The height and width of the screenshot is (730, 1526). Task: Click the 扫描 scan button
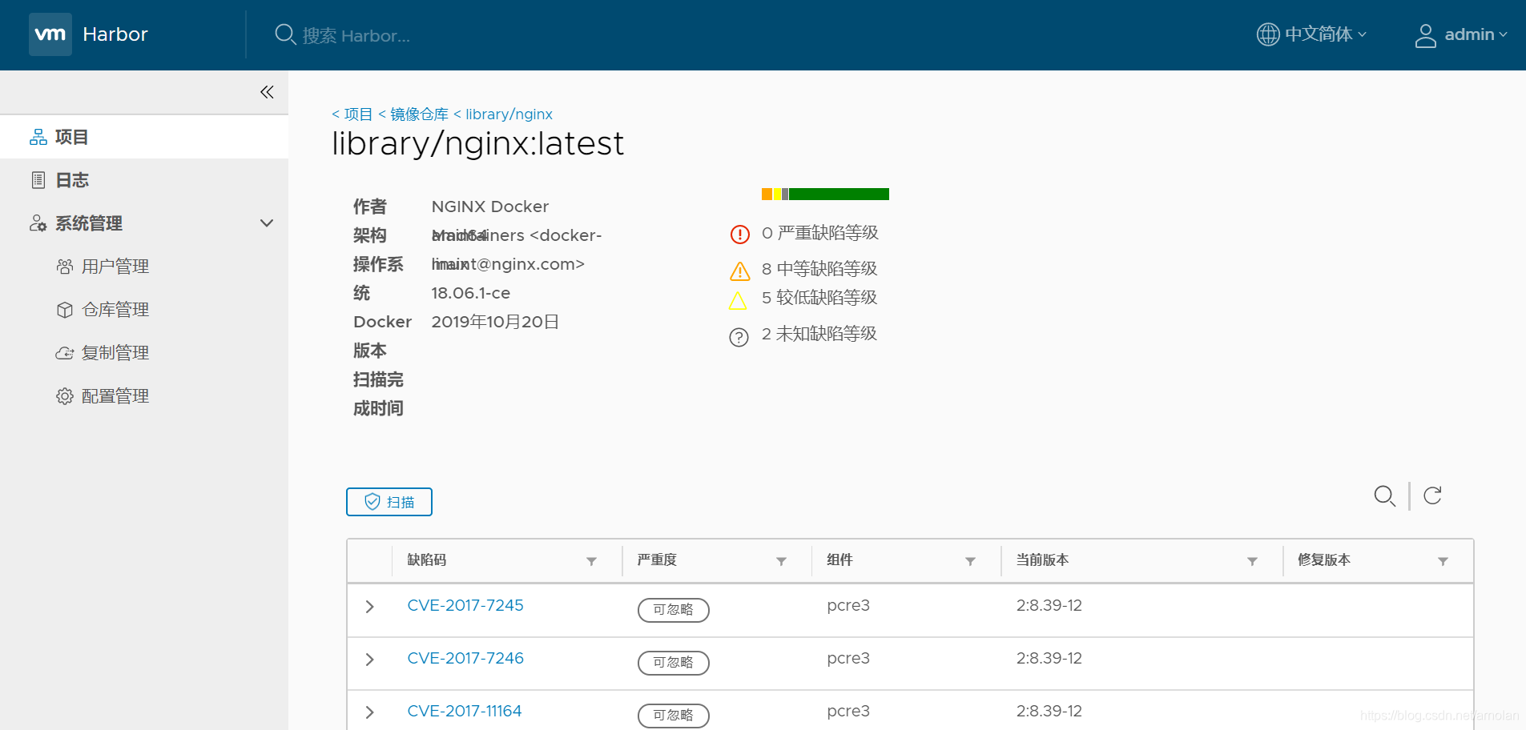point(389,502)
